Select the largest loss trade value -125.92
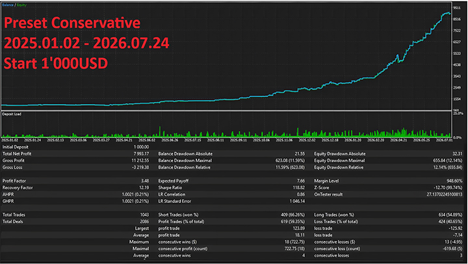The height and width of the screenshot is (264, 468). tap(456, 228)
